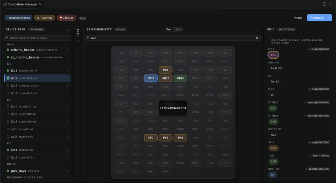Click the 2 issues badge
The height and width of the screenshot is (183, 336).
[66, 18]
